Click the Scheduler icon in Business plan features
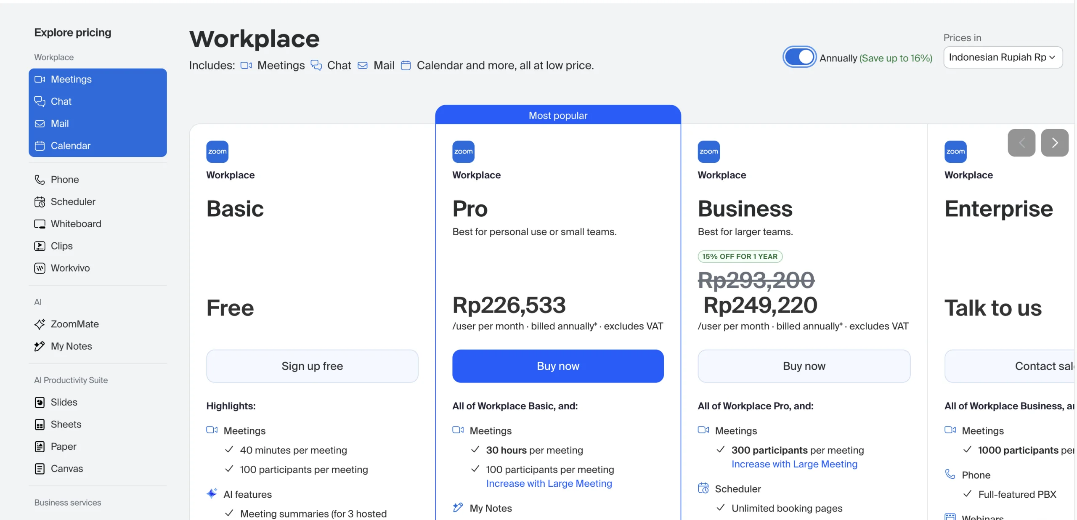This screenshot has height=520, width=1077. 703,488
